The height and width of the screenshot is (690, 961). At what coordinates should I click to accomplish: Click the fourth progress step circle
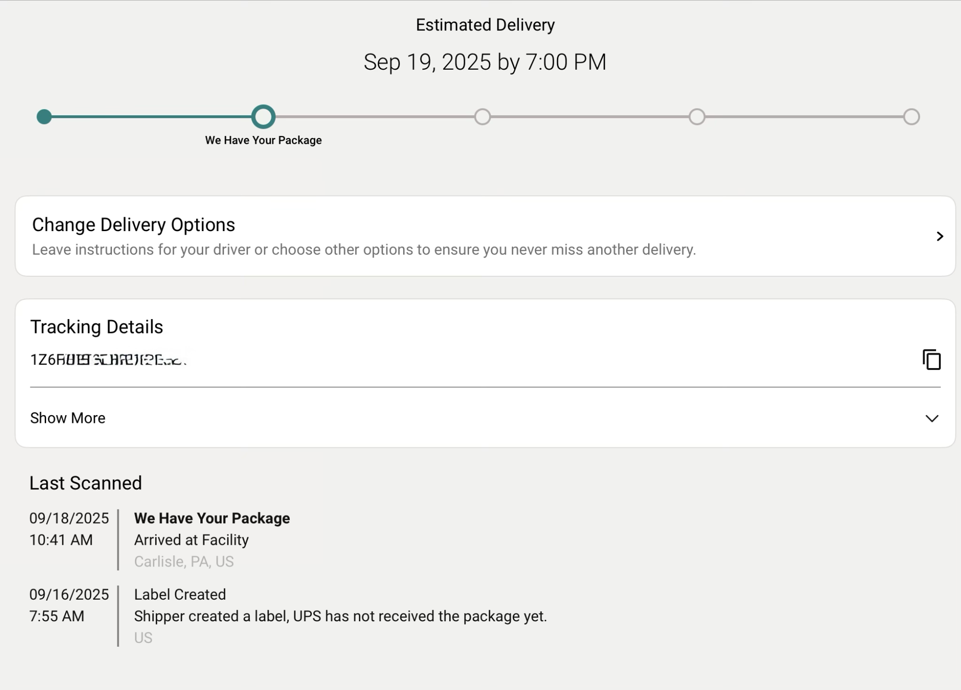(x=697, y=117)
